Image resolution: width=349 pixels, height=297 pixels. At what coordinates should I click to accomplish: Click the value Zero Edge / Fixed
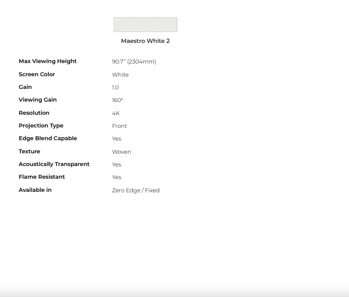point(136,191)
